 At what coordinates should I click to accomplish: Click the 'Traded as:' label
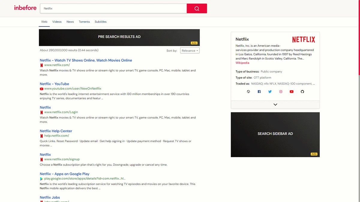243,84
